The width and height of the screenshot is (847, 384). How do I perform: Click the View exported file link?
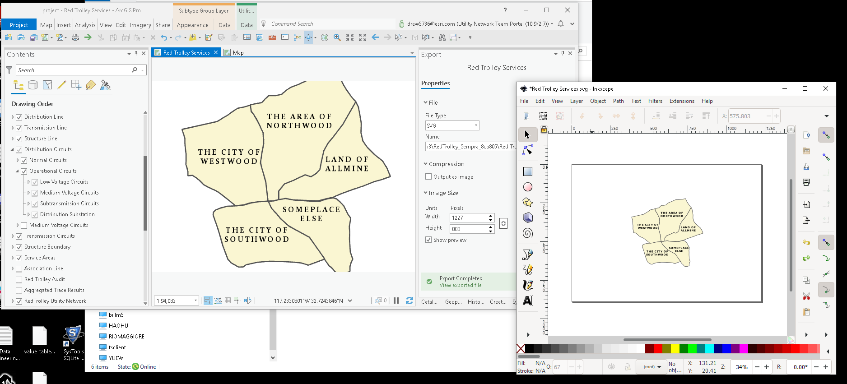pos(461,285)
